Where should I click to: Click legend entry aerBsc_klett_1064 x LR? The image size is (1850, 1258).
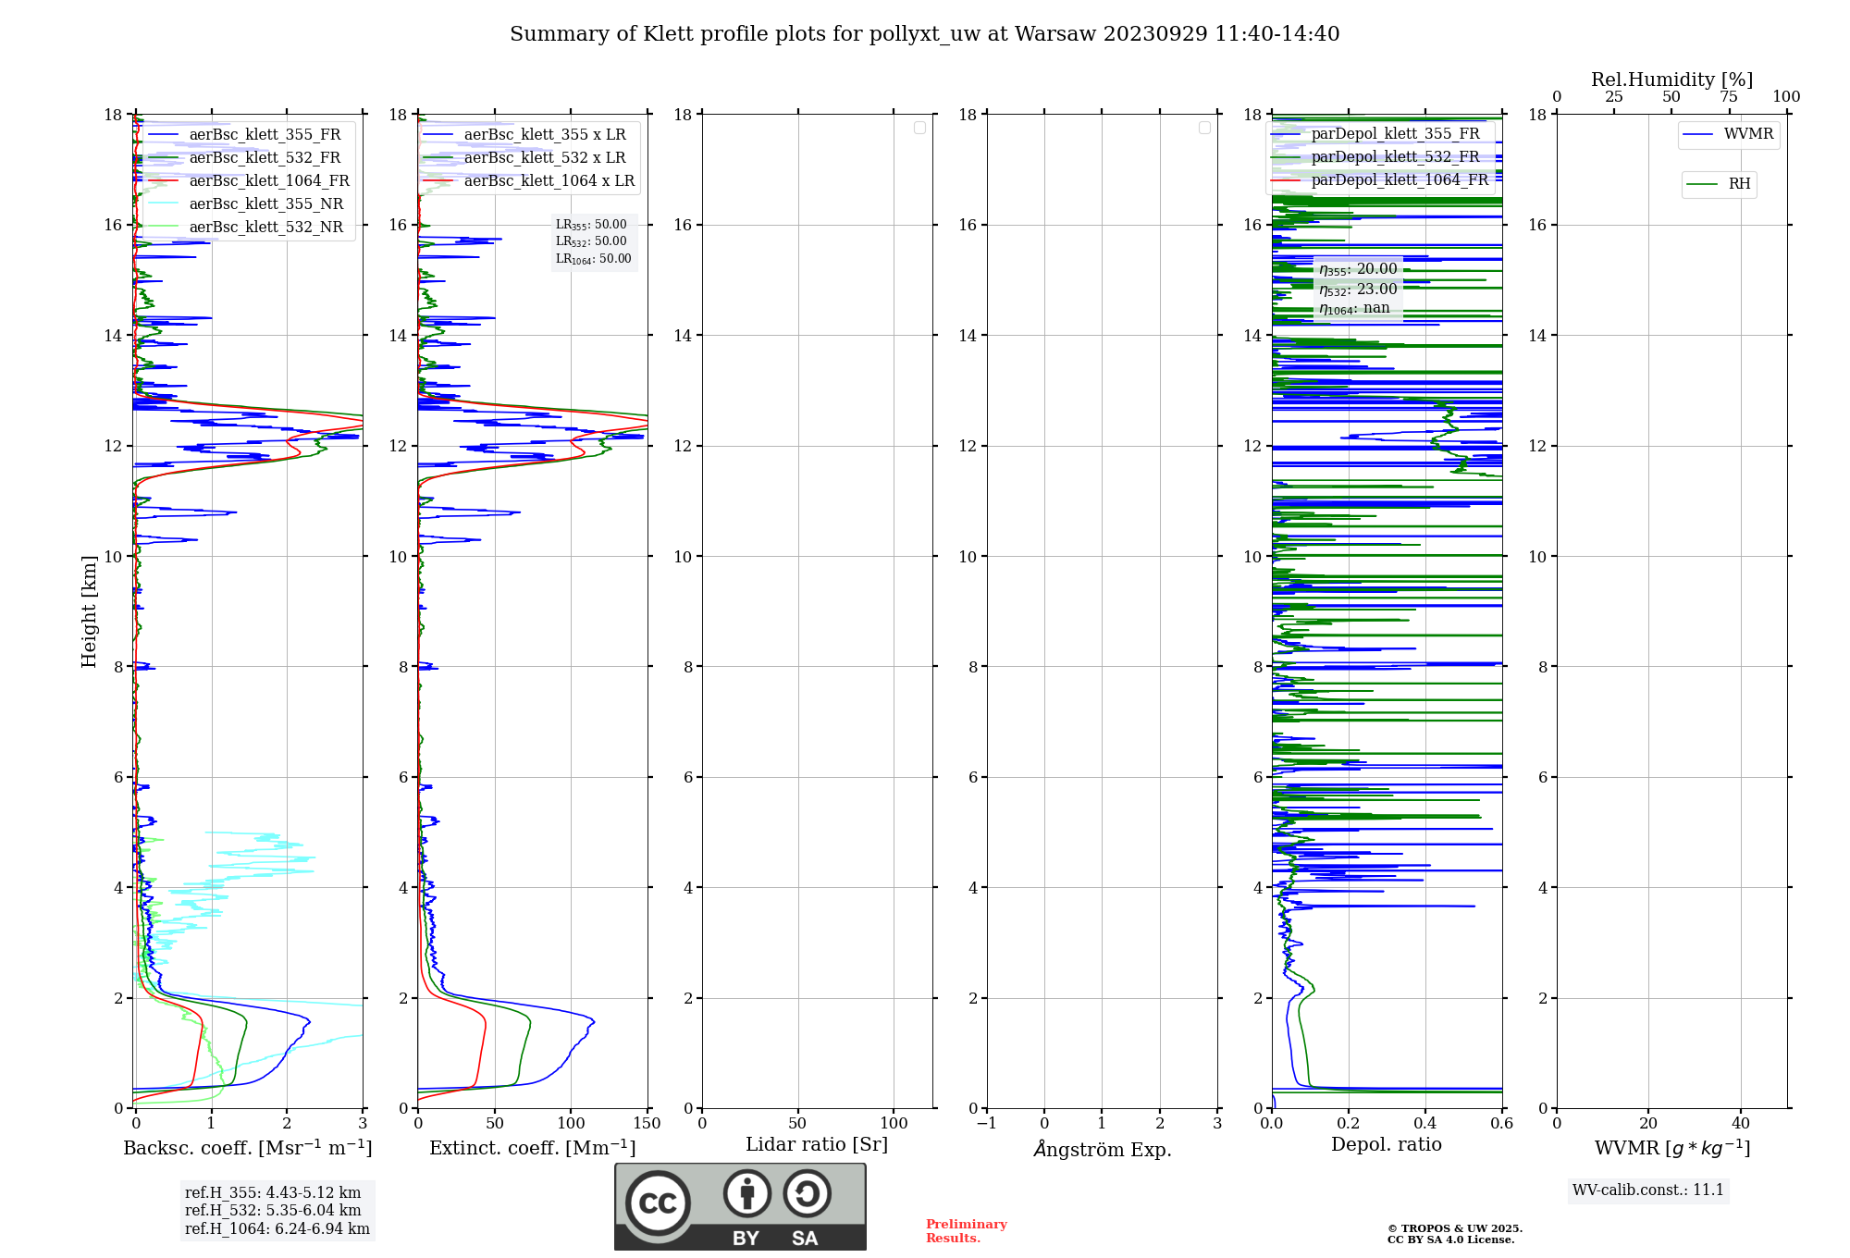pyautogui.click(x=530, y=181)
